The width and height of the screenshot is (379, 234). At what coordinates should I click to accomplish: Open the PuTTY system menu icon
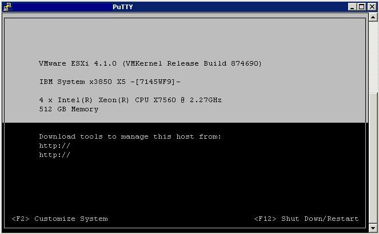point(7,7)
